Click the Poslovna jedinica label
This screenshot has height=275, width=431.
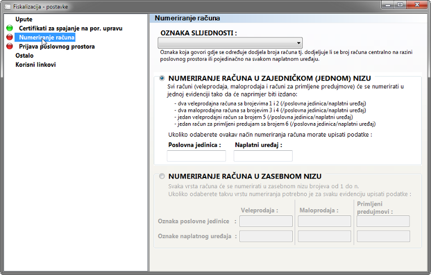point(195,145)
